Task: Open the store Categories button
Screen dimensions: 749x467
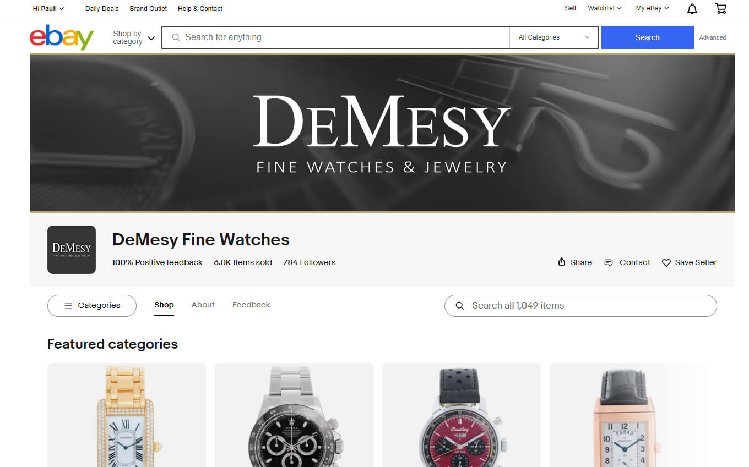Action: tap(92, 306)
